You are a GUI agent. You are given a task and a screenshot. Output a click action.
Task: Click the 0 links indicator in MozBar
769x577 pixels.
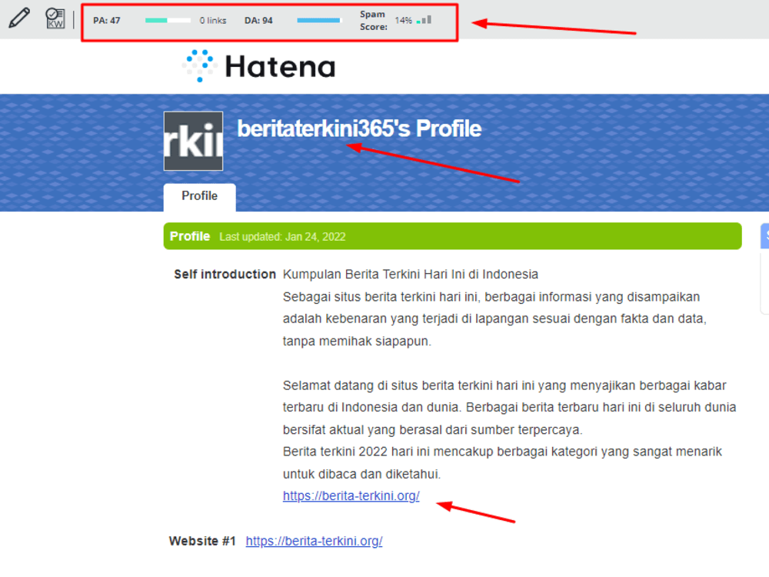(x=213, y=21)
